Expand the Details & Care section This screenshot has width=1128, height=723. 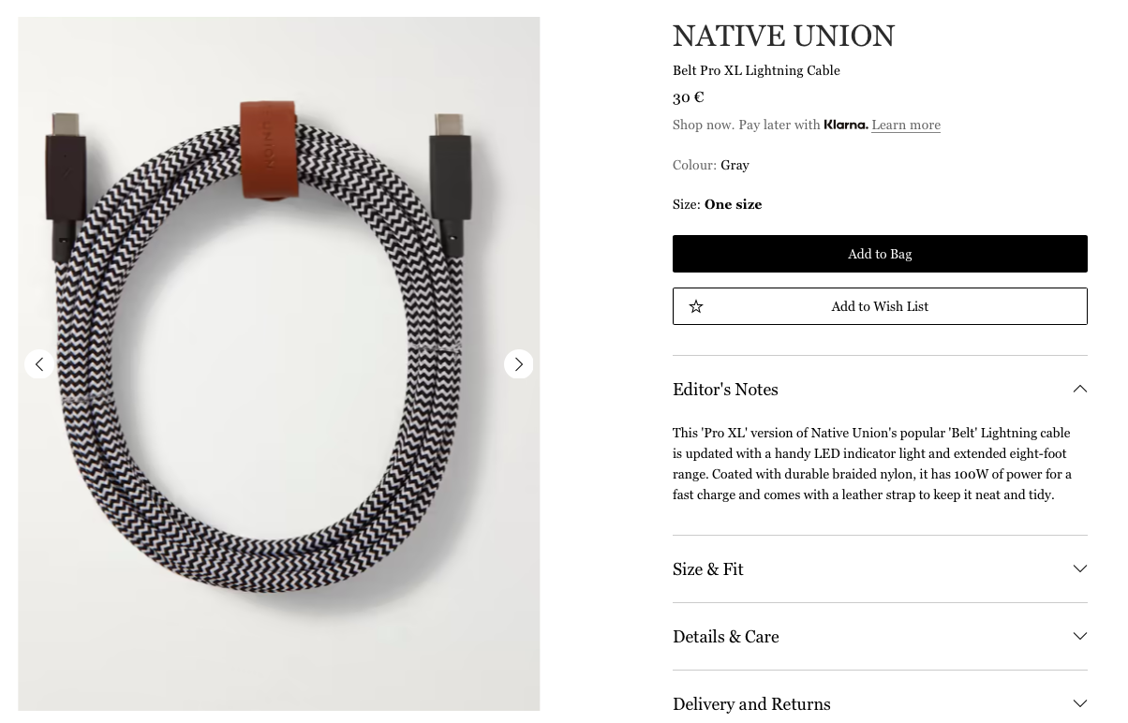[880, 637]
